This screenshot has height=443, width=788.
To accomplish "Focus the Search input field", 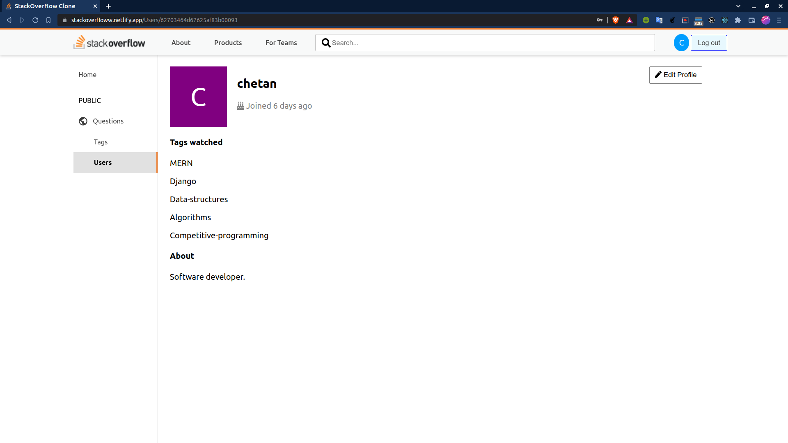I will tap(490, 43).
